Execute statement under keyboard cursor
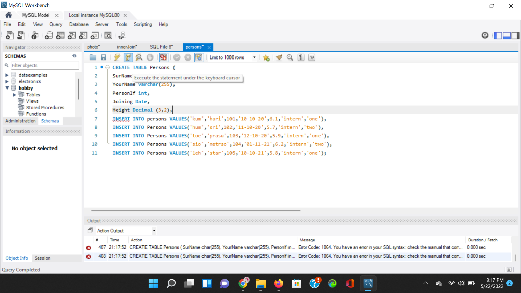This screenshot has width=521, height=293. click(x=128, y=57)
